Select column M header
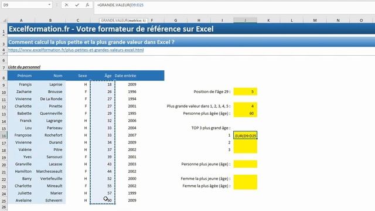This screenshot has height=211, width=375. click(315, 21)
